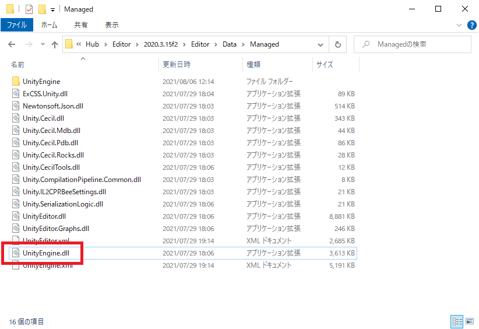
Task: Select the Unity.CompilationPipeline.Common.dll file icon
Action: click(16, 179)
